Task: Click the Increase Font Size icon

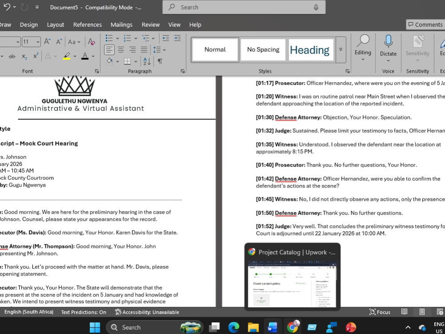Action: click(x=48, y=42)
